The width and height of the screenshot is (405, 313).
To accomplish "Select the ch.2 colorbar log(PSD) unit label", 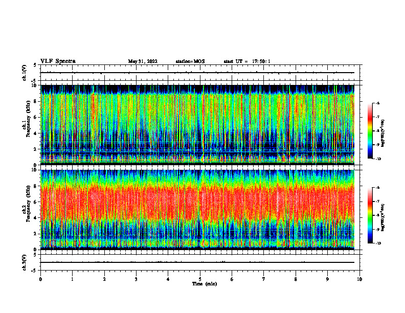I will pos(383,217).
